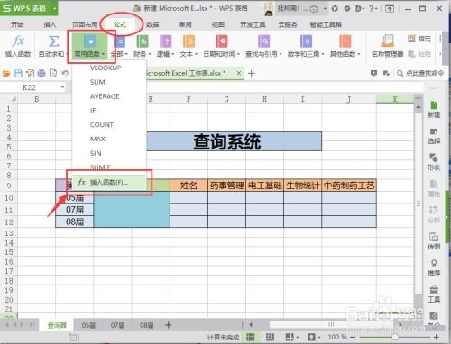This screenshot has height=344, width=451.
Task: Click the 查询系统 title cell
Action: tap(227, 141)
